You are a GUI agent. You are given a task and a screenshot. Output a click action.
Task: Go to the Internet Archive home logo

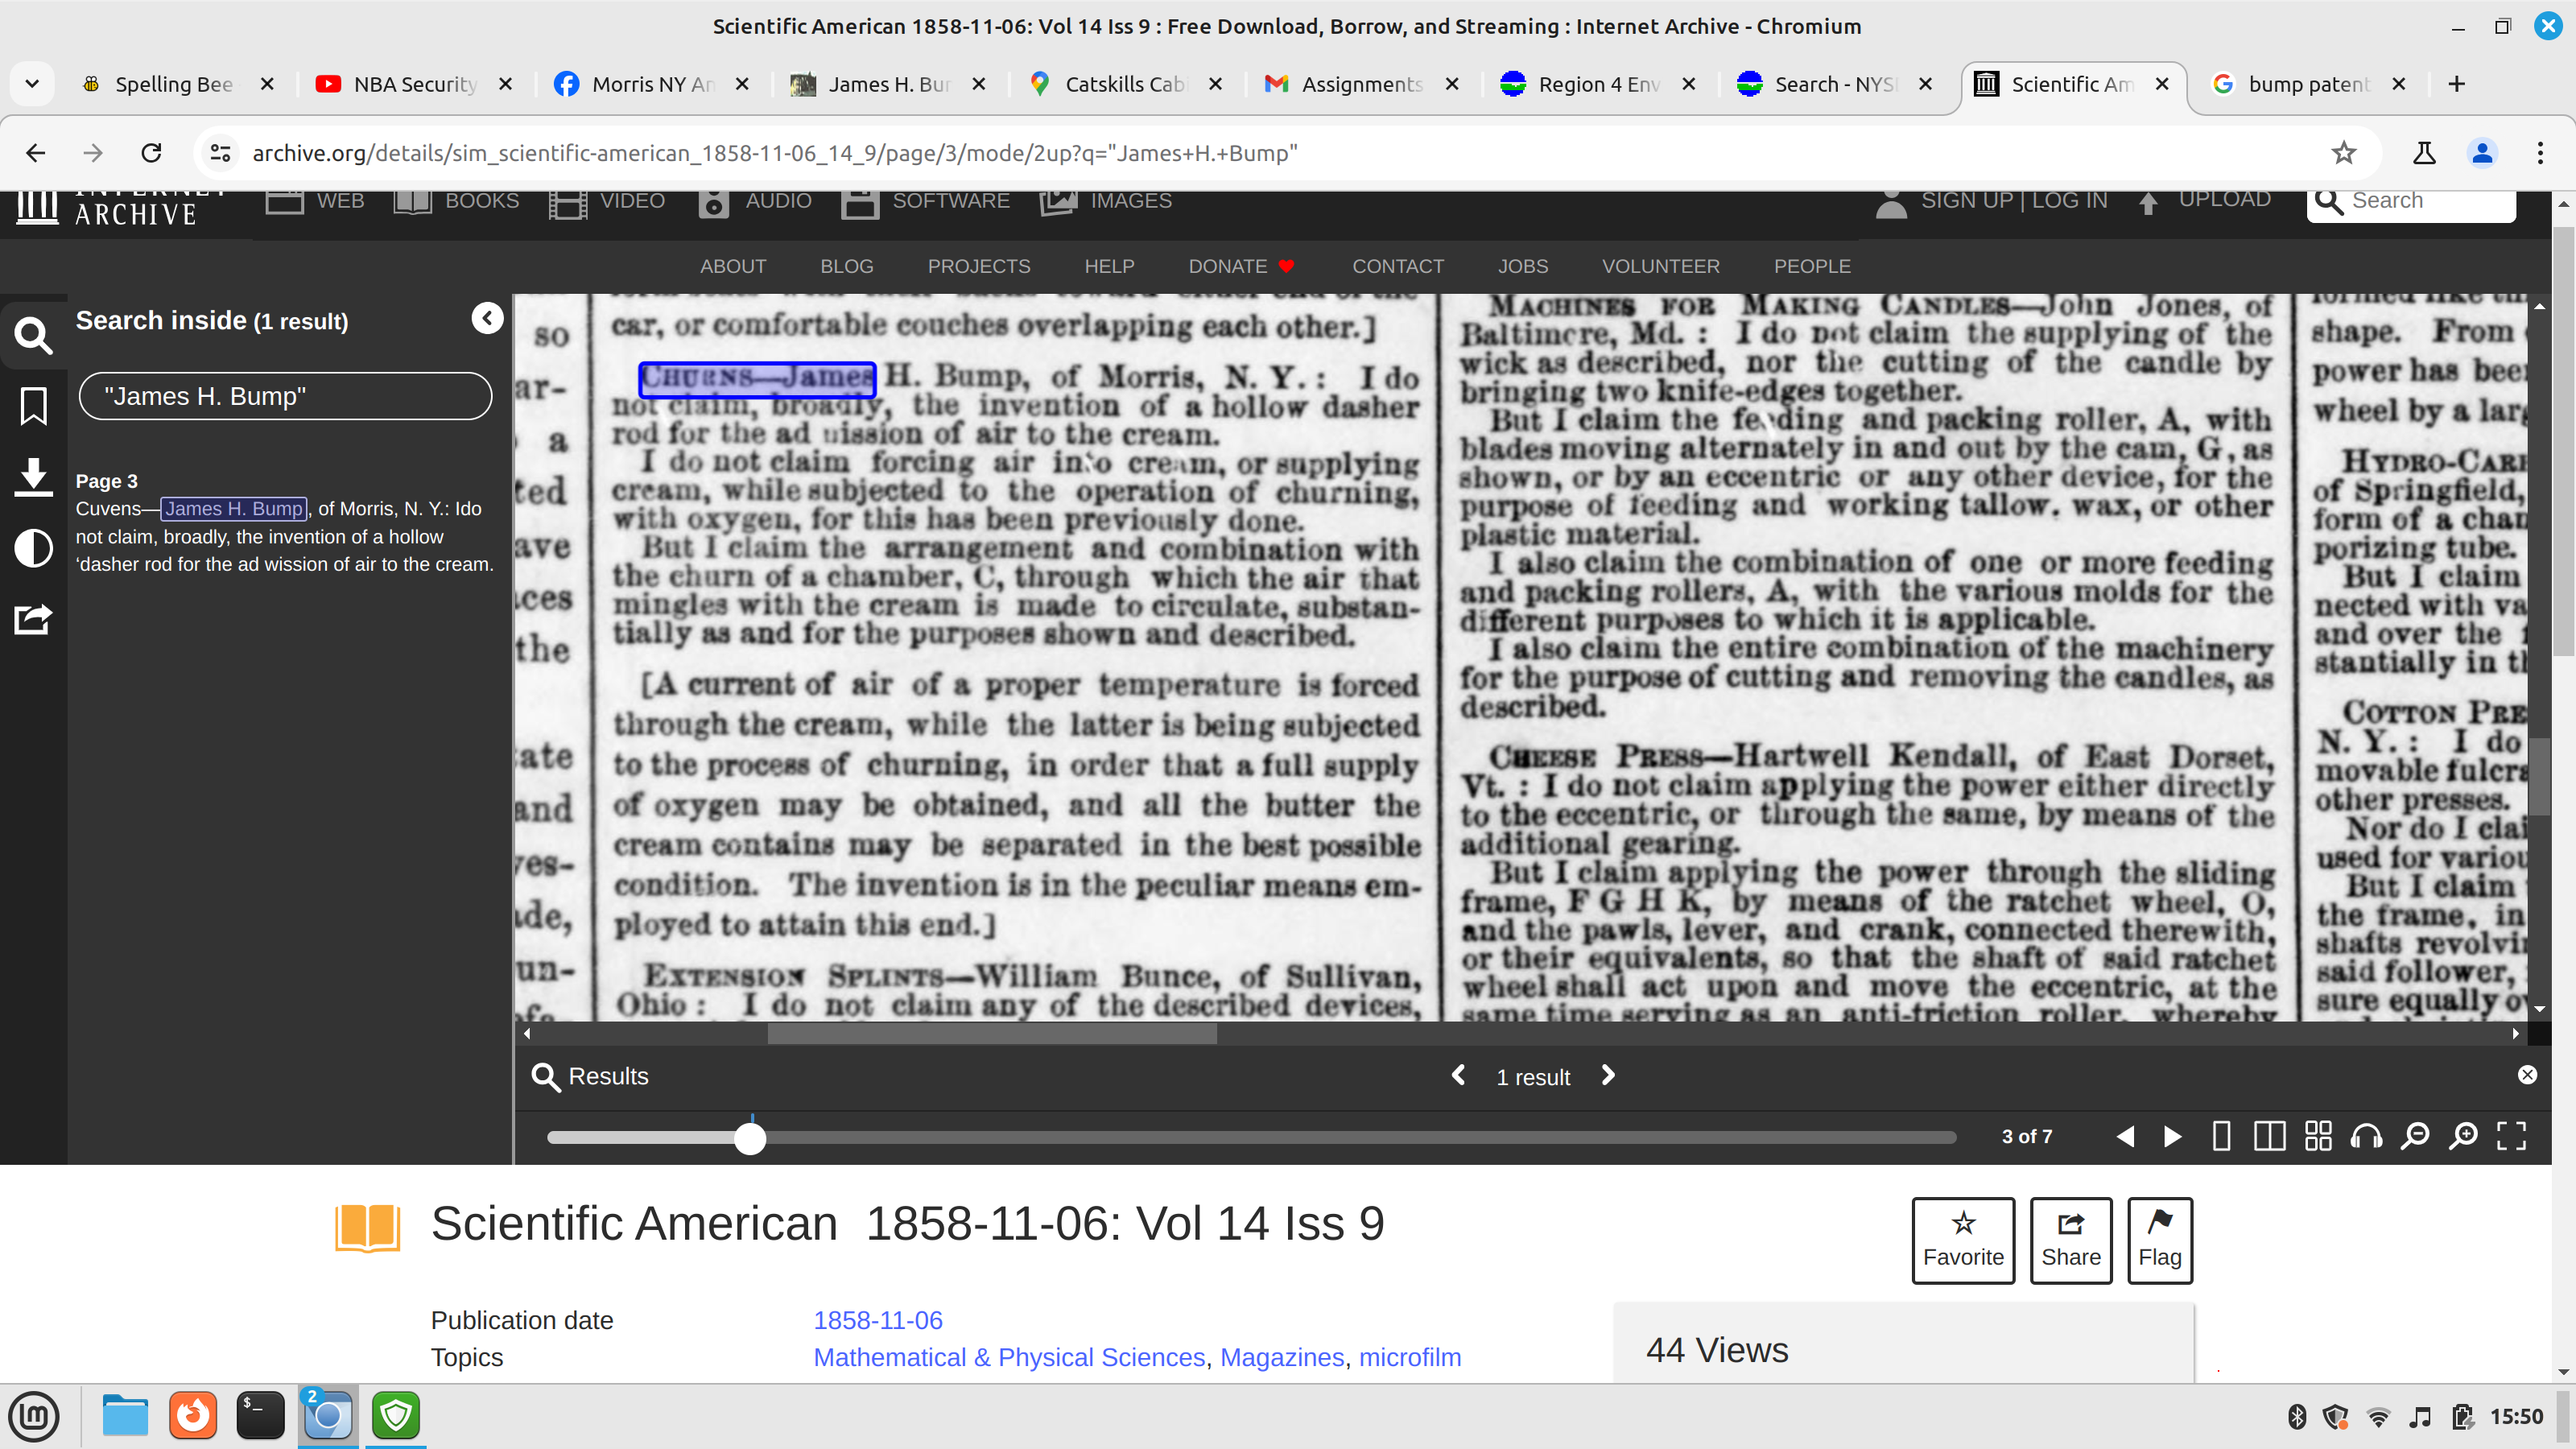click(x=118, y=207)
